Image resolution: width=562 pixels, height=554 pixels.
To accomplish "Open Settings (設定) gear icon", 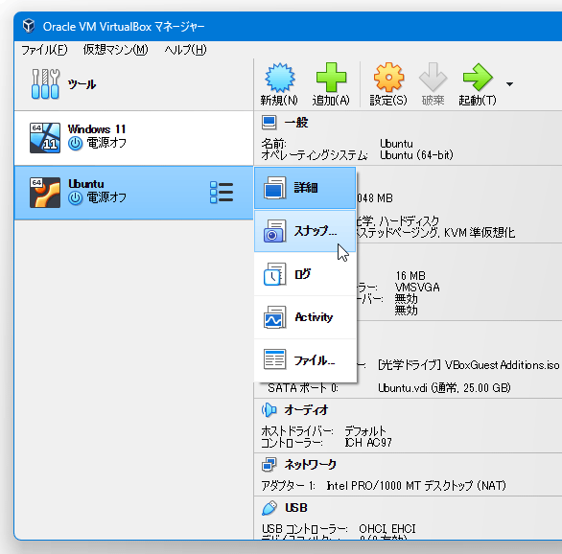I will point(388,78).
